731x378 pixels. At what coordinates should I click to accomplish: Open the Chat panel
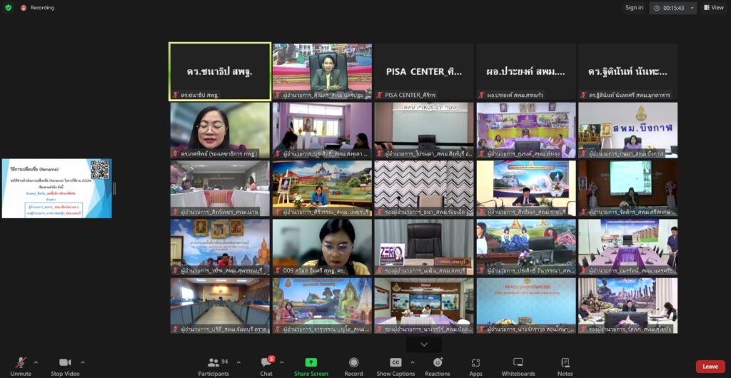pyautogui.click(x=266, y=363)
